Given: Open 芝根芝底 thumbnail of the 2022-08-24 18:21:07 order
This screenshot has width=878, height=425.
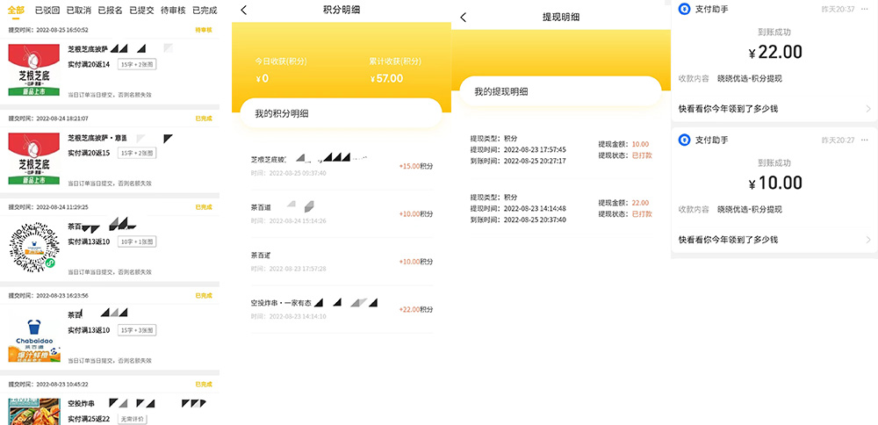Looking at the screenshot, I should (x=34, y=159).
